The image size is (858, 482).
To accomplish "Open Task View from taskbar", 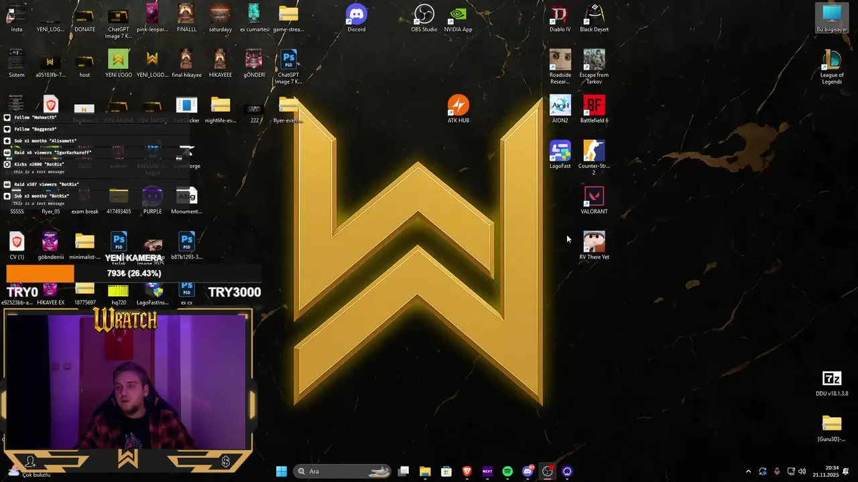I will click(x=404, y=471).
